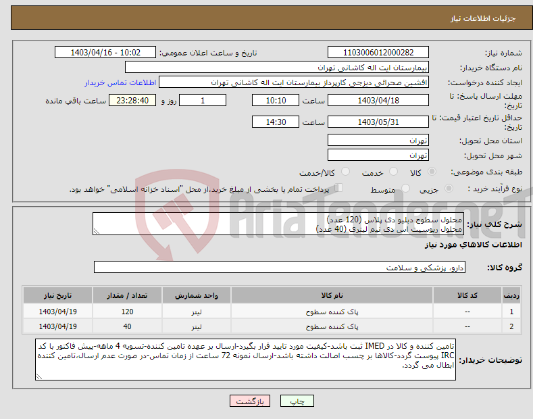Select the متوسط purchase type radio

[x=405, y=188]
